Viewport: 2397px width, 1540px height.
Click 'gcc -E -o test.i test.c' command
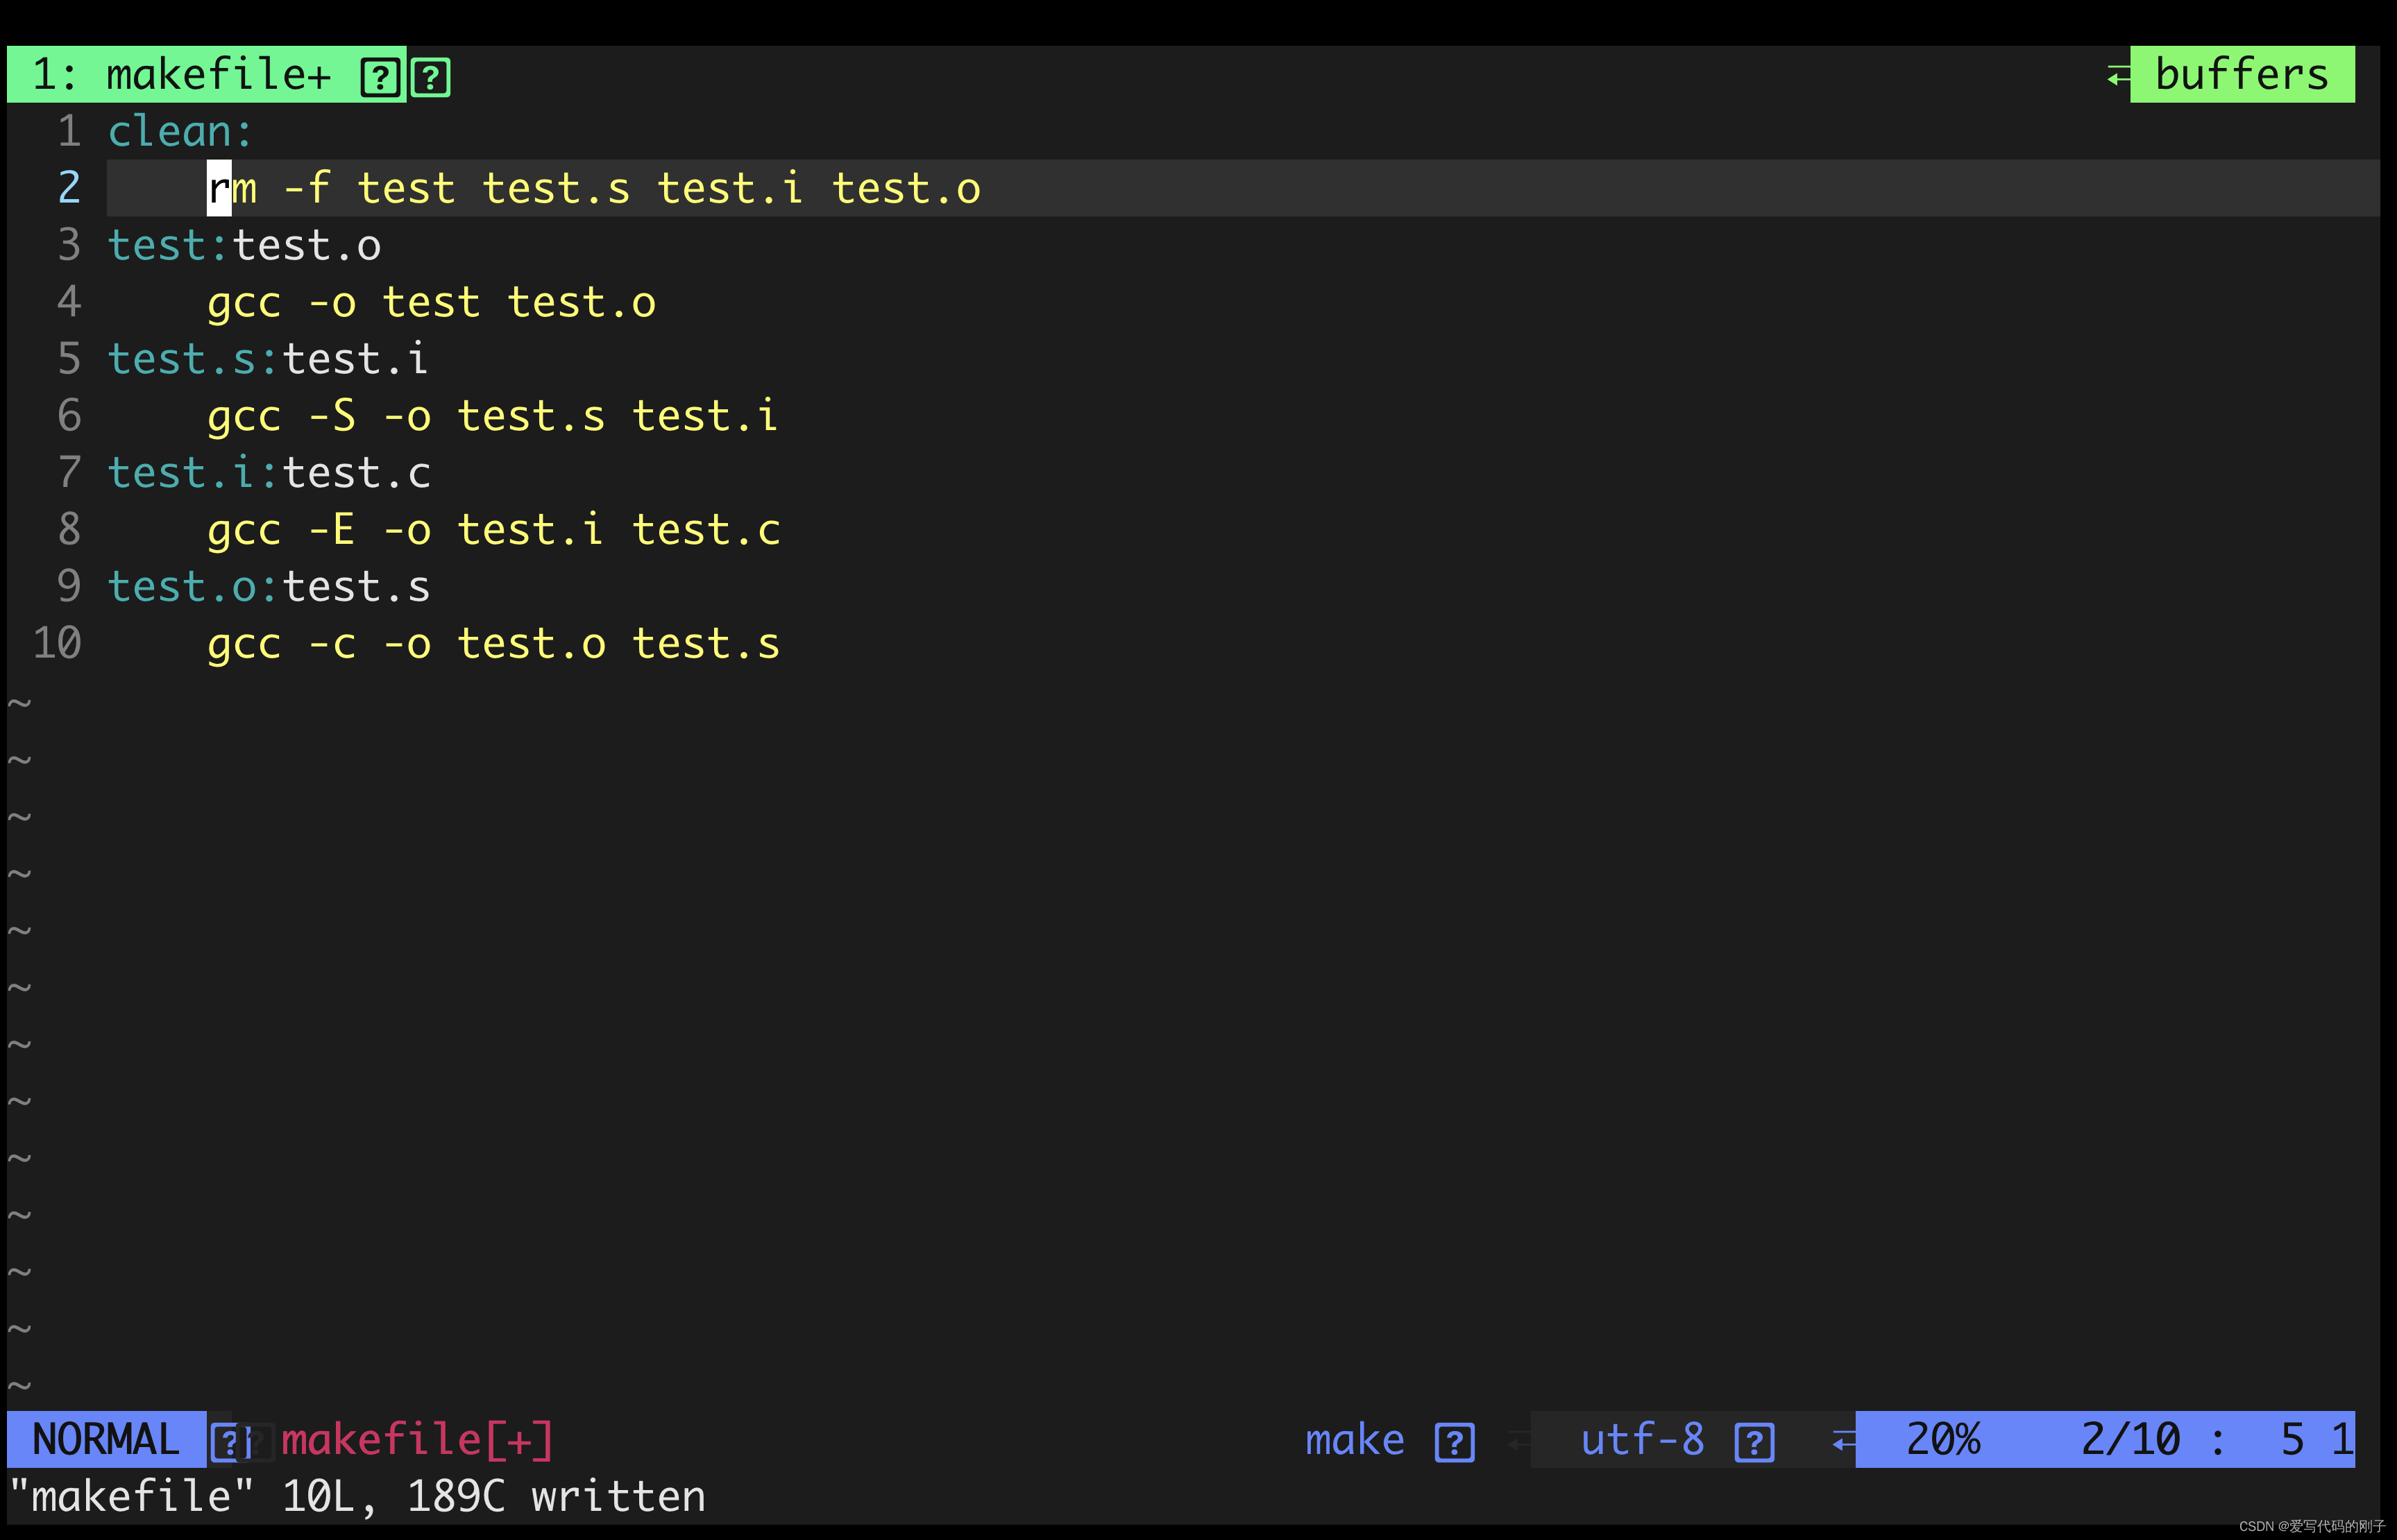[493, 530]
